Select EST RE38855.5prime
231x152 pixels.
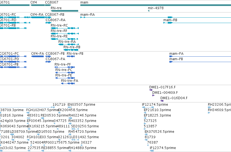[x=55, y=148]
